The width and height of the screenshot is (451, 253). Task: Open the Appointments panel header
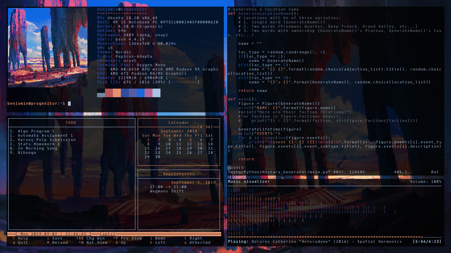[179, 174]
